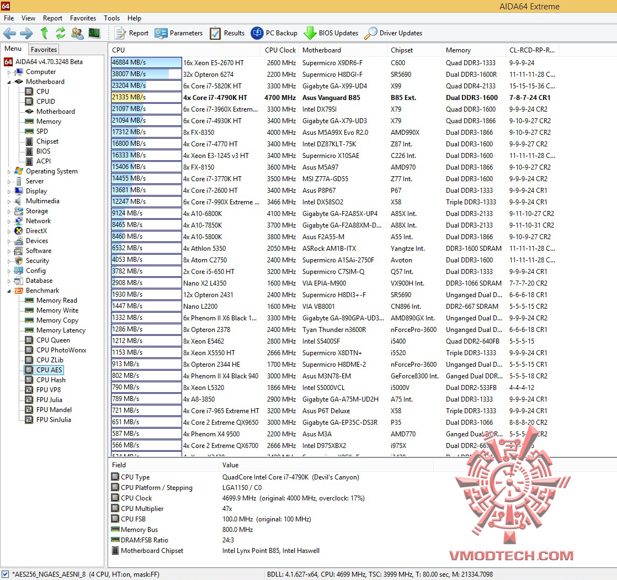Expand the Network tree node
The height and width of the screenshot is (580, 617).
[9, 222]
